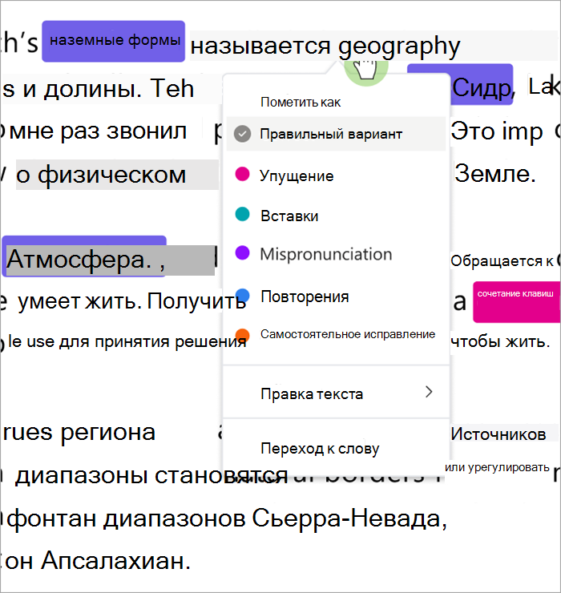Click the highlighted text 'о физическом'
The height and width of the screenshot is (593, 561).
tap(101, 175)
